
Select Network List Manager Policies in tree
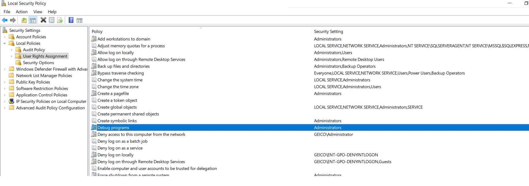[x=44, y=75]
